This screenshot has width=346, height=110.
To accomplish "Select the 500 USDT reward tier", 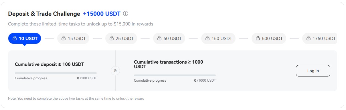I will [x=269, y=38].
